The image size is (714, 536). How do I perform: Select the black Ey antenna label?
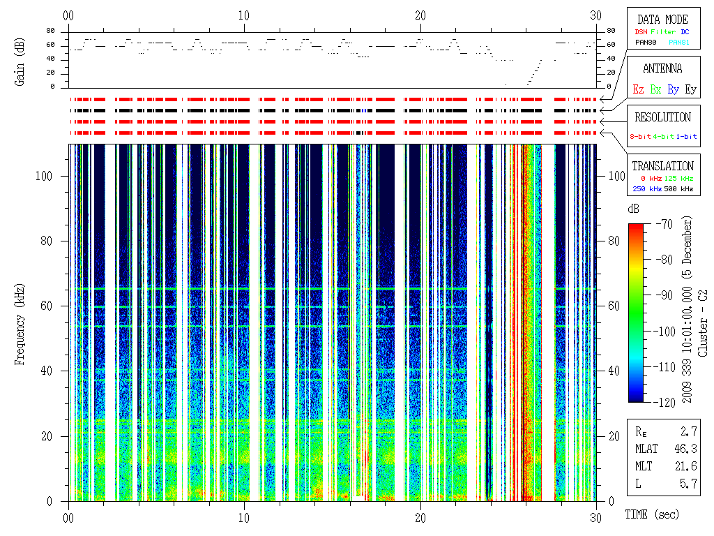[690, 89]
